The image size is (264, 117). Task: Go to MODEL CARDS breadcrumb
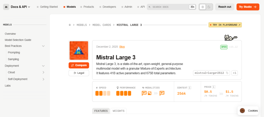coord(102,25)
